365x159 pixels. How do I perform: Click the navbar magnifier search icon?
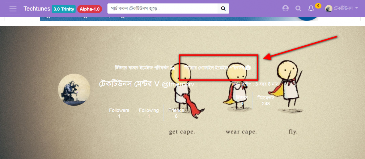tap(298, 9)
